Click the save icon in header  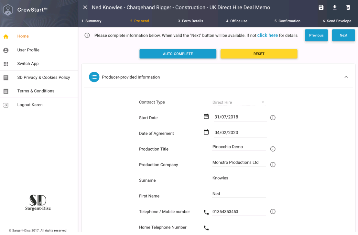click(x=321, y=7)
